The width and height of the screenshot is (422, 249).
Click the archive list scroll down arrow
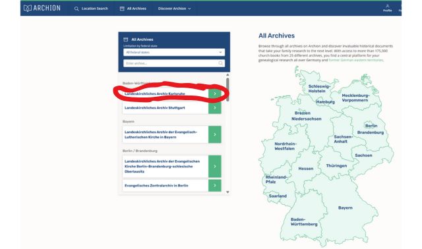pyautogui.click(x=227, y=192)
